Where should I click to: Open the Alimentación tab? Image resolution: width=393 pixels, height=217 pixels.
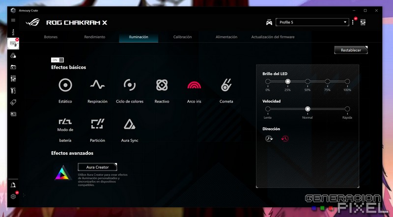coord(226,37)
